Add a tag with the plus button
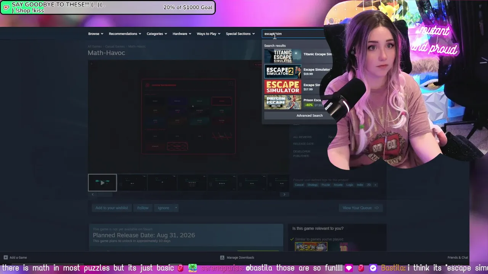Screen dimensions: 488x274 375,185
